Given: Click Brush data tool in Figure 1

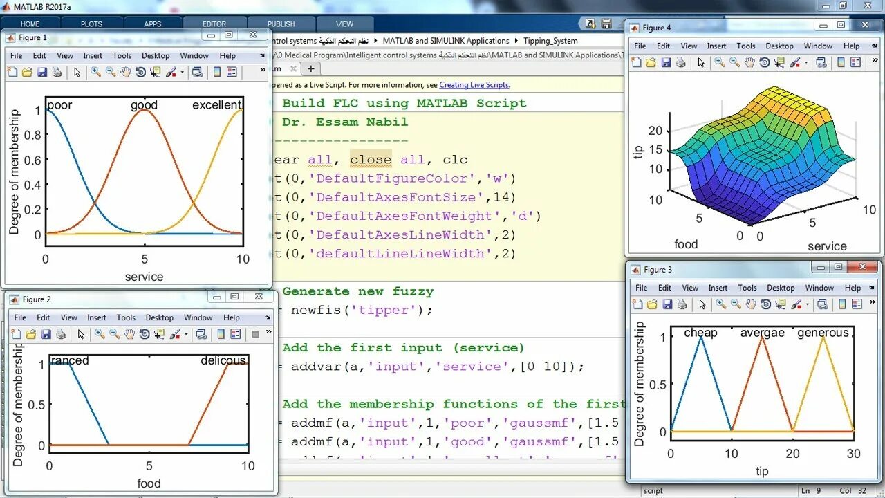Looking at the screenshot, I should click(171, 72).
